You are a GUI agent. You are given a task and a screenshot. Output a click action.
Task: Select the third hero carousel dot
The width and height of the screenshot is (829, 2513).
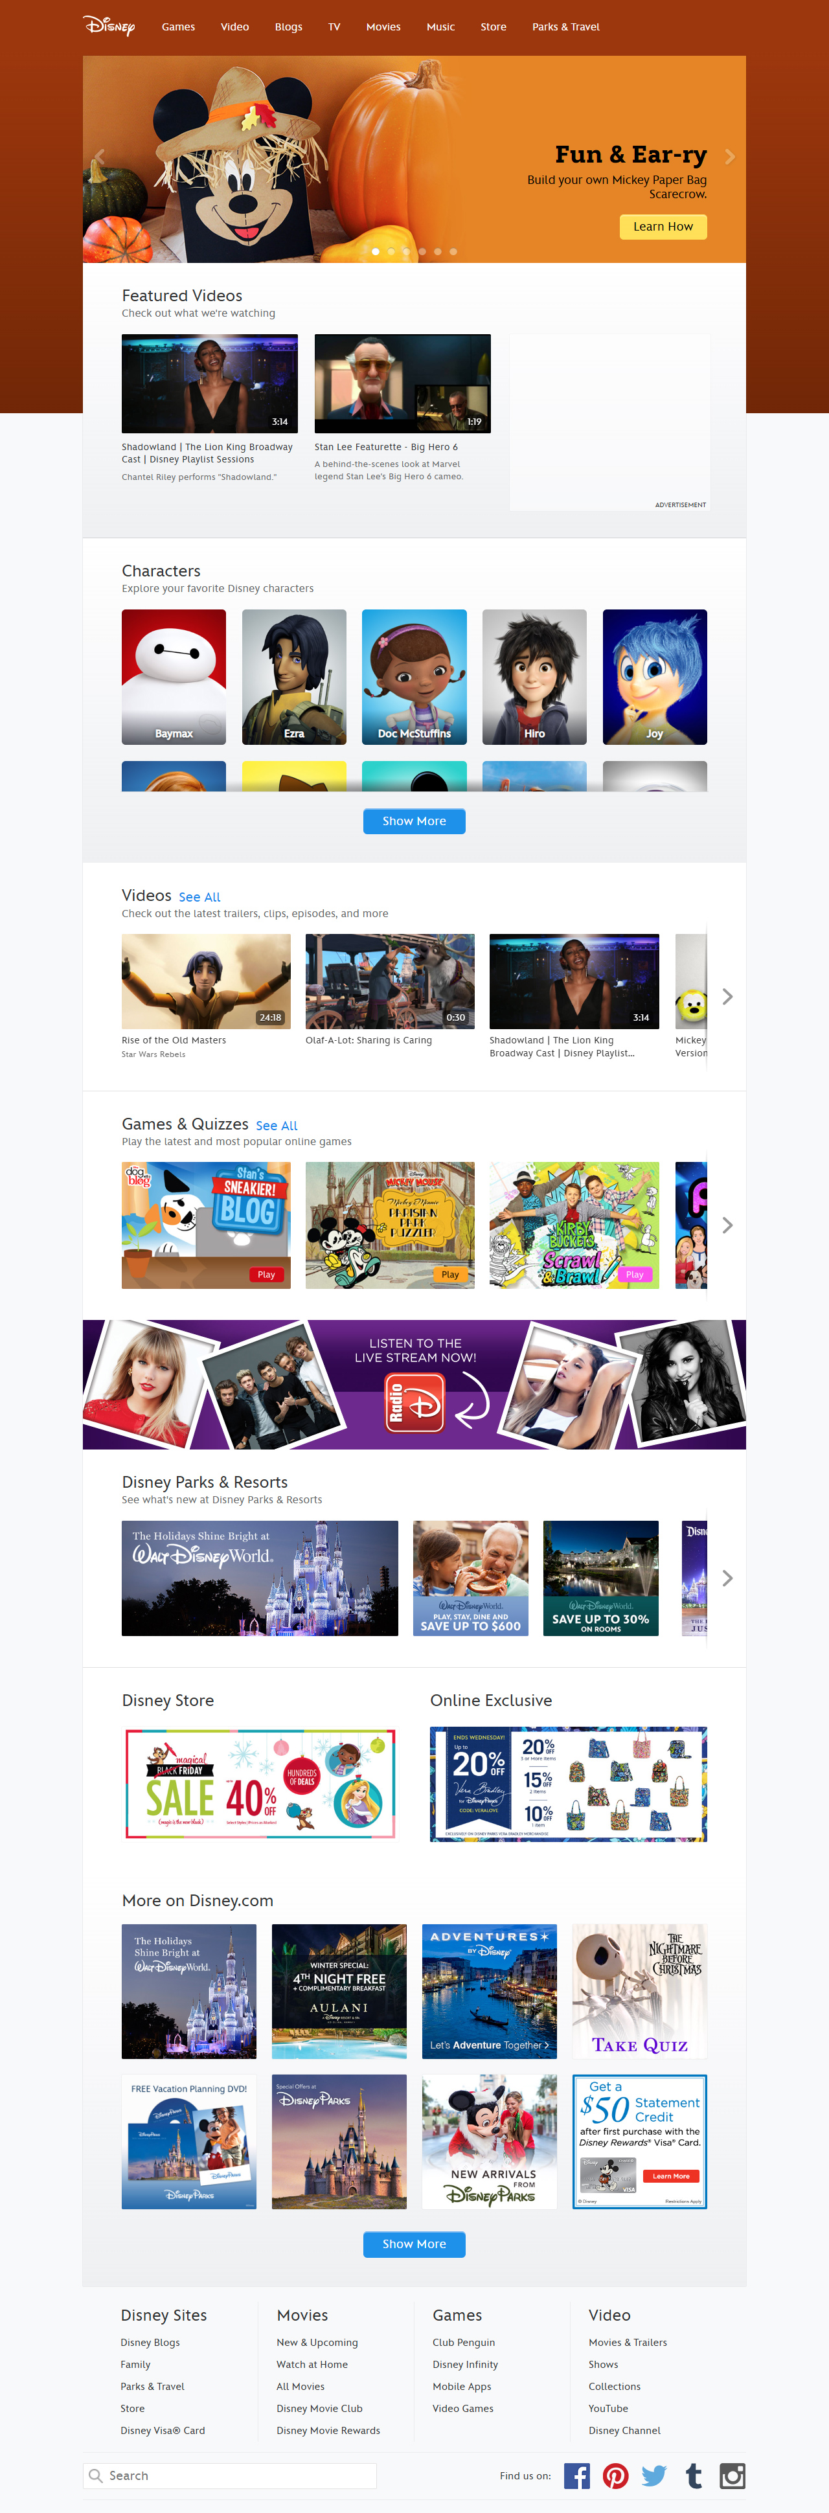pos(407,252)
